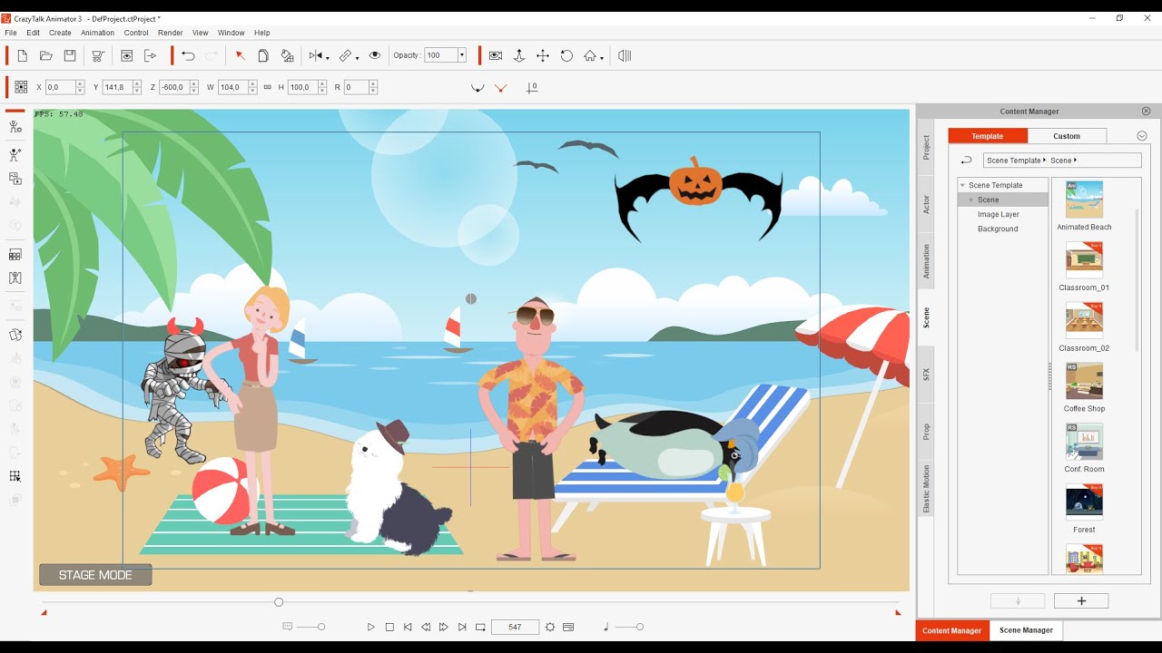The image size is (1162, 653).
Task: Stop playback with the square button
Action: coord(389,627)
